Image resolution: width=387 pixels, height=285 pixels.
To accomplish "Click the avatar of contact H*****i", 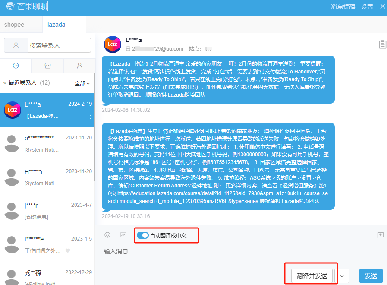I will point(12,177).
